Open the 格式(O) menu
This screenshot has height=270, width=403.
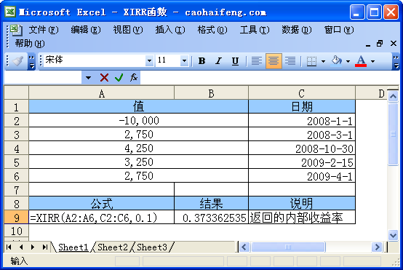(x=212, y=30)
